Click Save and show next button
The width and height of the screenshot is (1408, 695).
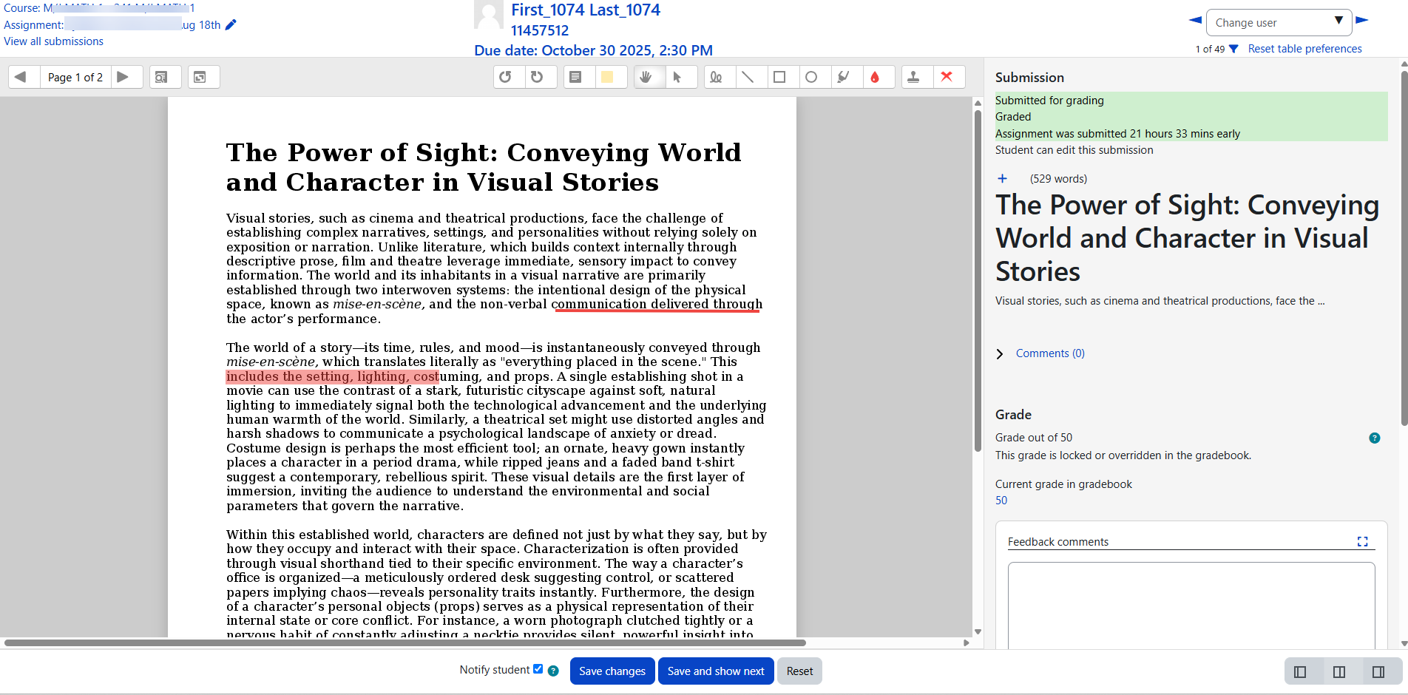click(x=715, y=671)
